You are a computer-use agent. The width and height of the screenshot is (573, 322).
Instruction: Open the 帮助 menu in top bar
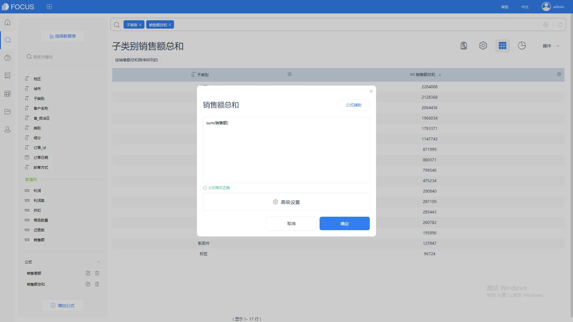tap(505, 7)
